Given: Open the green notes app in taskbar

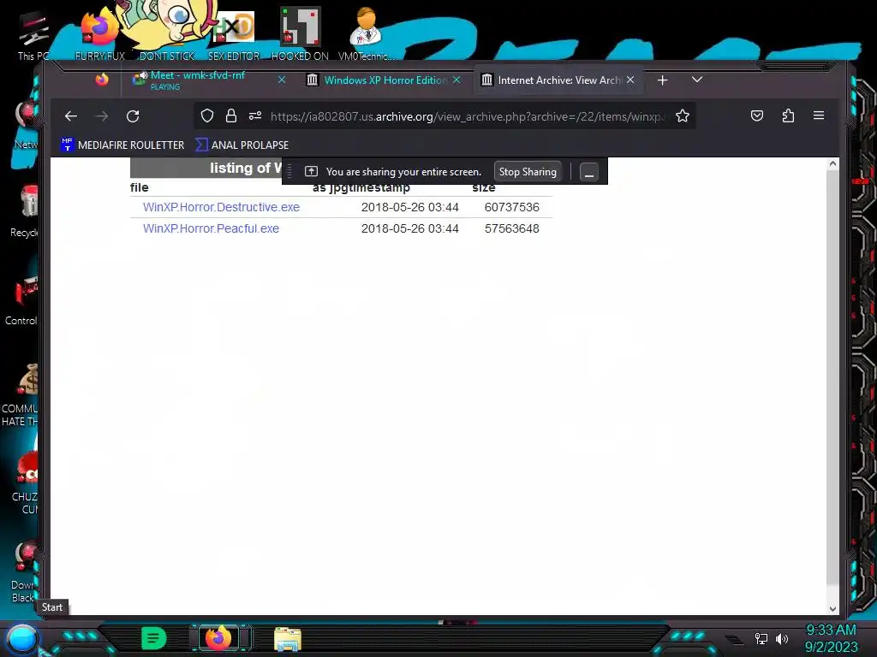Looking at the screenshot, I should [x=154, y=638].
